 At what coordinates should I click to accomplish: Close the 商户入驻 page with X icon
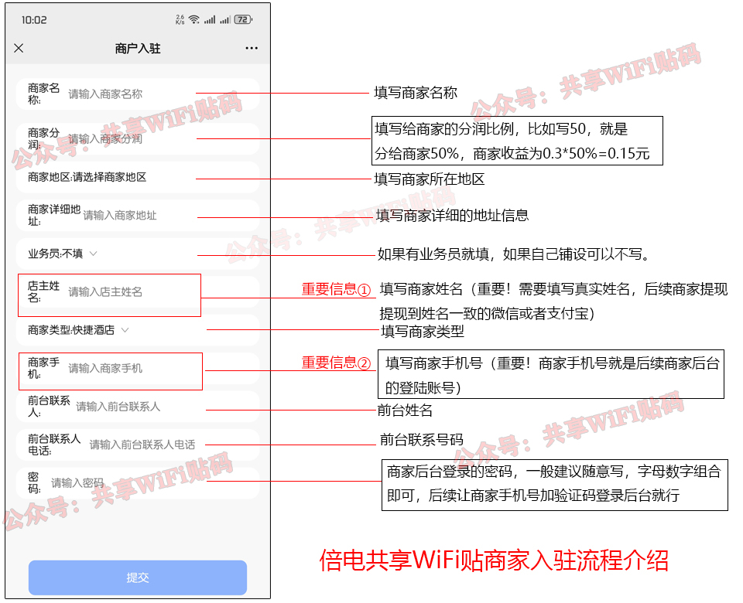19,48
